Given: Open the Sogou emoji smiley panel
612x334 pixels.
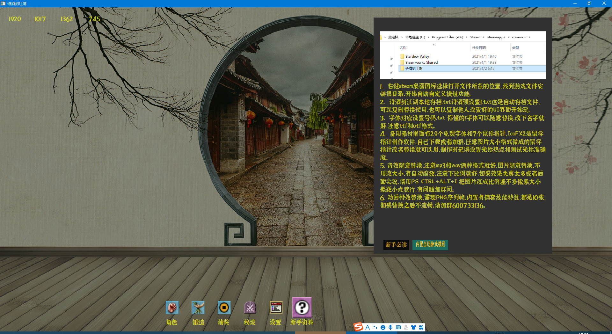Looking at the screenshot, I should [x=383, y=327].
